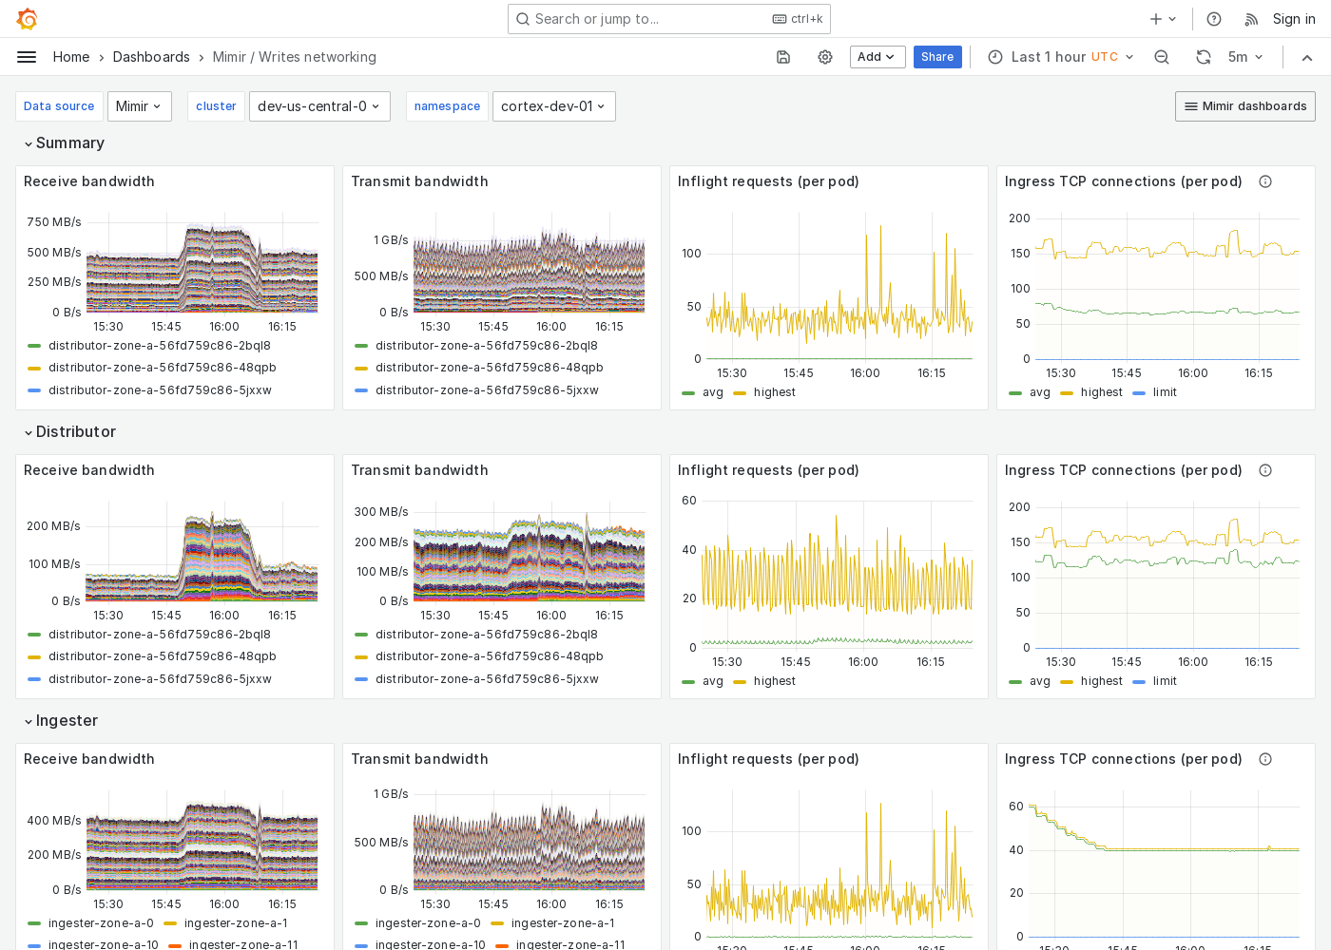Open the main navigation hamburger menu
Screen dimensions: 1331x950
(27, 56)
